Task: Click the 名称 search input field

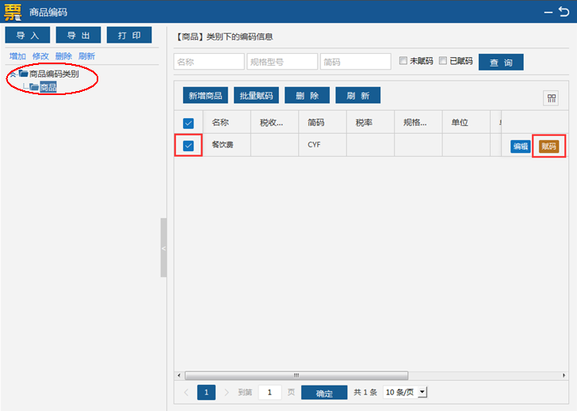Action: point(209,62)
